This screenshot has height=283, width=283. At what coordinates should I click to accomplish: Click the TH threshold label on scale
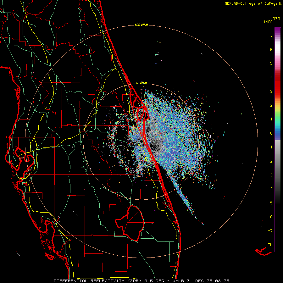[x=270, y=245]
